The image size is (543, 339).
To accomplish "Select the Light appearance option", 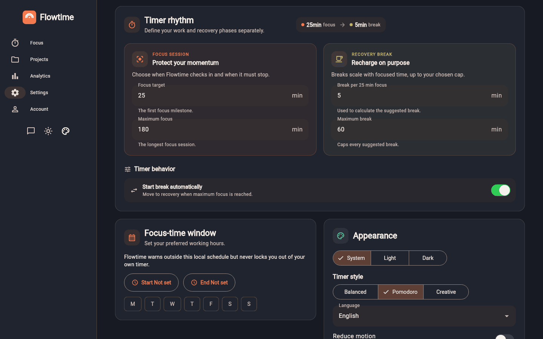I will pyautogui.click(x=390, y=258).
